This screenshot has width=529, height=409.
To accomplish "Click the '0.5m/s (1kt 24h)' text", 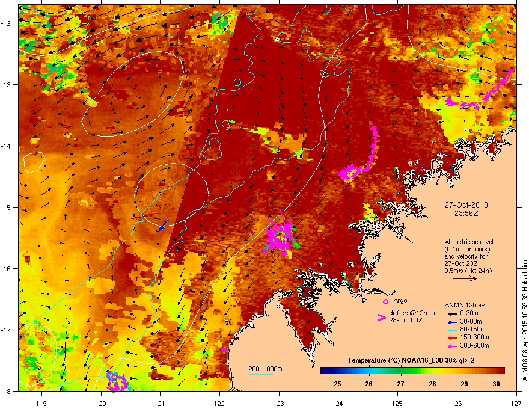I will [x=468, y=271].
